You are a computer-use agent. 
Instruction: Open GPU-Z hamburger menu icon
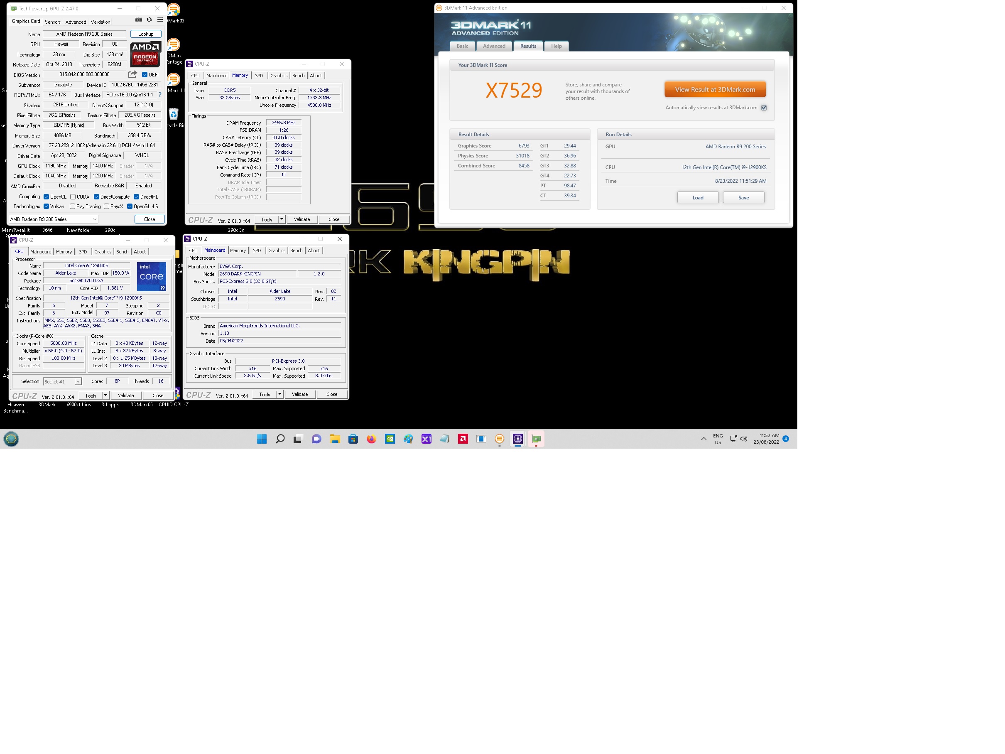click(160, 20)
